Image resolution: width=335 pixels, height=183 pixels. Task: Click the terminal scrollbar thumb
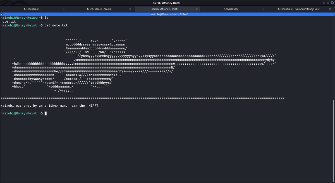(334, 141)
